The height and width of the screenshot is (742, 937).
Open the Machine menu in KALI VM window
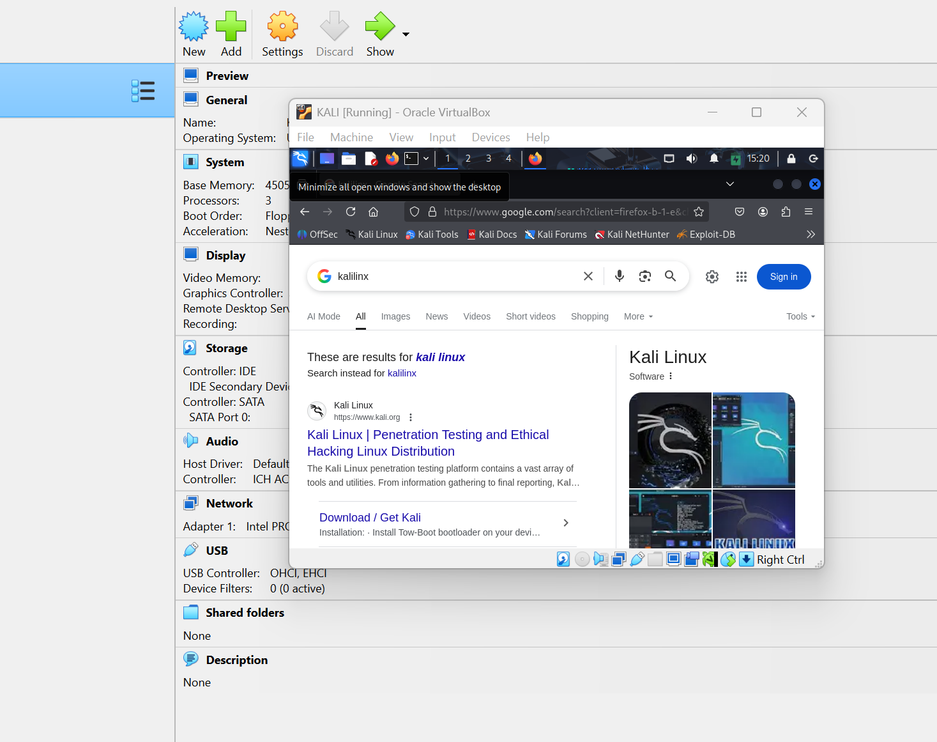coord(351,137)
